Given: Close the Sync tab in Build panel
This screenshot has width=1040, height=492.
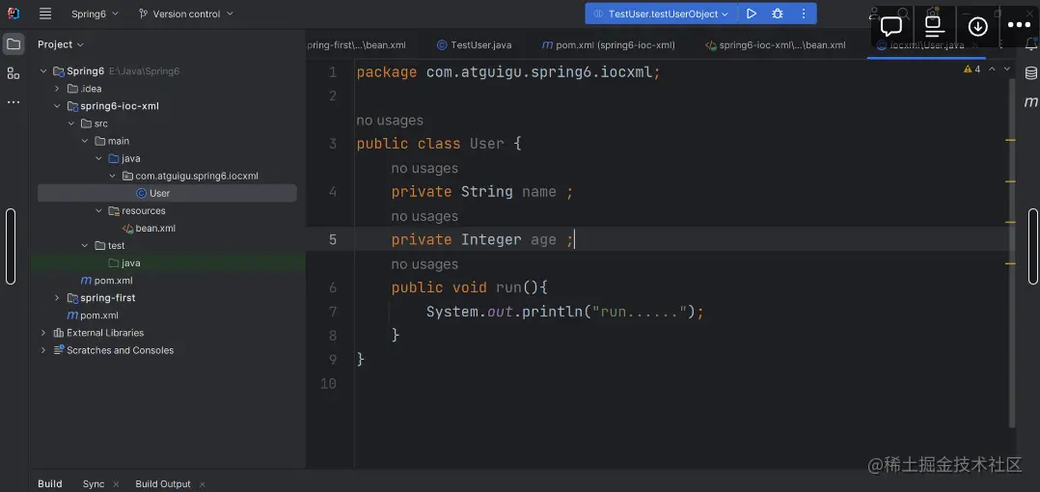Looking at the screenshot, I should (116, 484).
